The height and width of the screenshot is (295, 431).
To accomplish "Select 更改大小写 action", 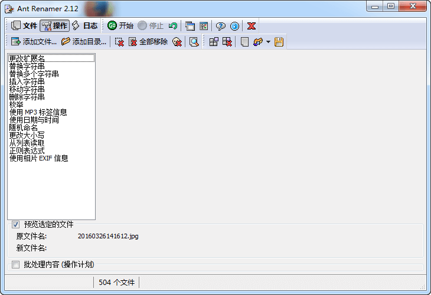I will [51, 135].
